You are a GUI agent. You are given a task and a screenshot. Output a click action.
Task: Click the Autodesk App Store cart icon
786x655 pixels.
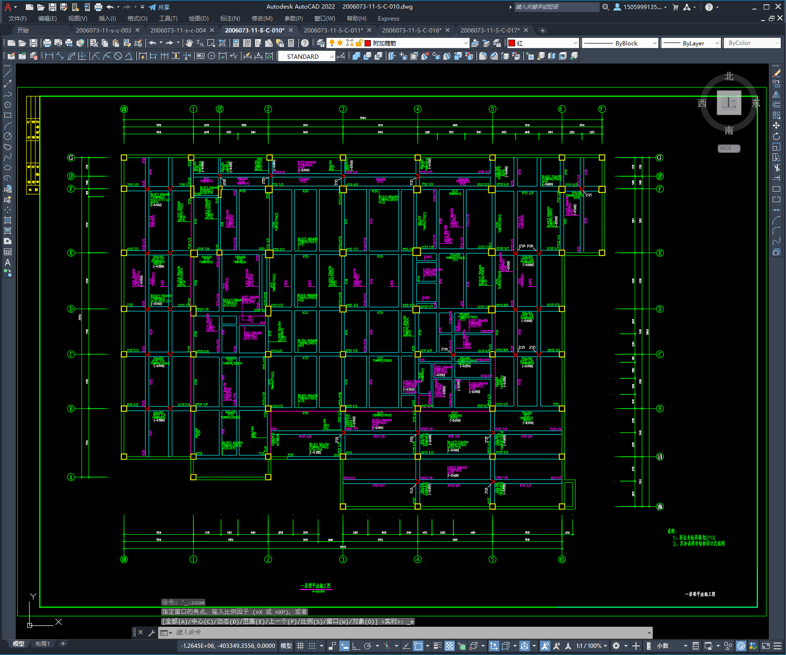[x=675, y=7]
